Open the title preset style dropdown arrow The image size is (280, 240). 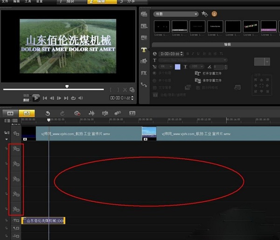coord(267,62)
